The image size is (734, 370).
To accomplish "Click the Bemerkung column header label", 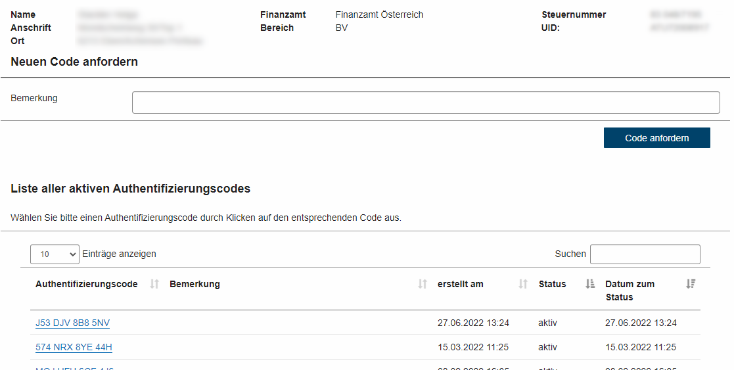I will [195, 284].
